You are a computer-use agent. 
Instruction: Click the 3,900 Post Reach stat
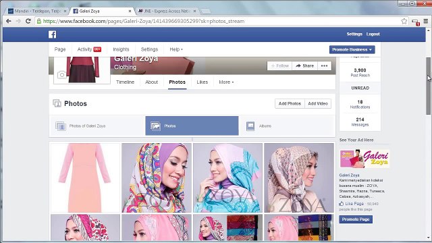pos(360,72)
